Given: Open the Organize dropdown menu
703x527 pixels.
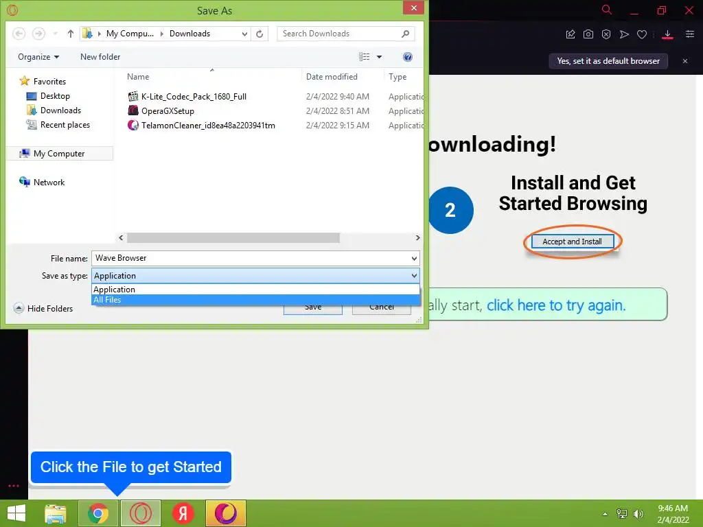Looking at the screenshot, I should tap(38, 57).
